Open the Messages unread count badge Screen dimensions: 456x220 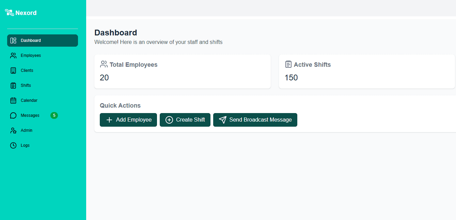[x=54, y=115]
